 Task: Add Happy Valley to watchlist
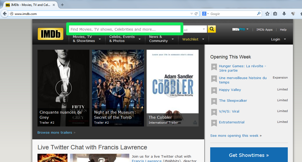click(x=214, y=90)
